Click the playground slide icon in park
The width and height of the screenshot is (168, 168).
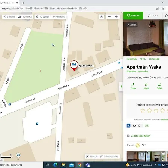click(x=53, y=45)
